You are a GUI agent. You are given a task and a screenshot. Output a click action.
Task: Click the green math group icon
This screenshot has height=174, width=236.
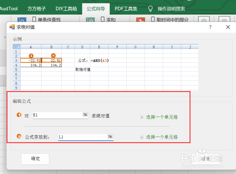pyautogui.click(x=90, y=20)
